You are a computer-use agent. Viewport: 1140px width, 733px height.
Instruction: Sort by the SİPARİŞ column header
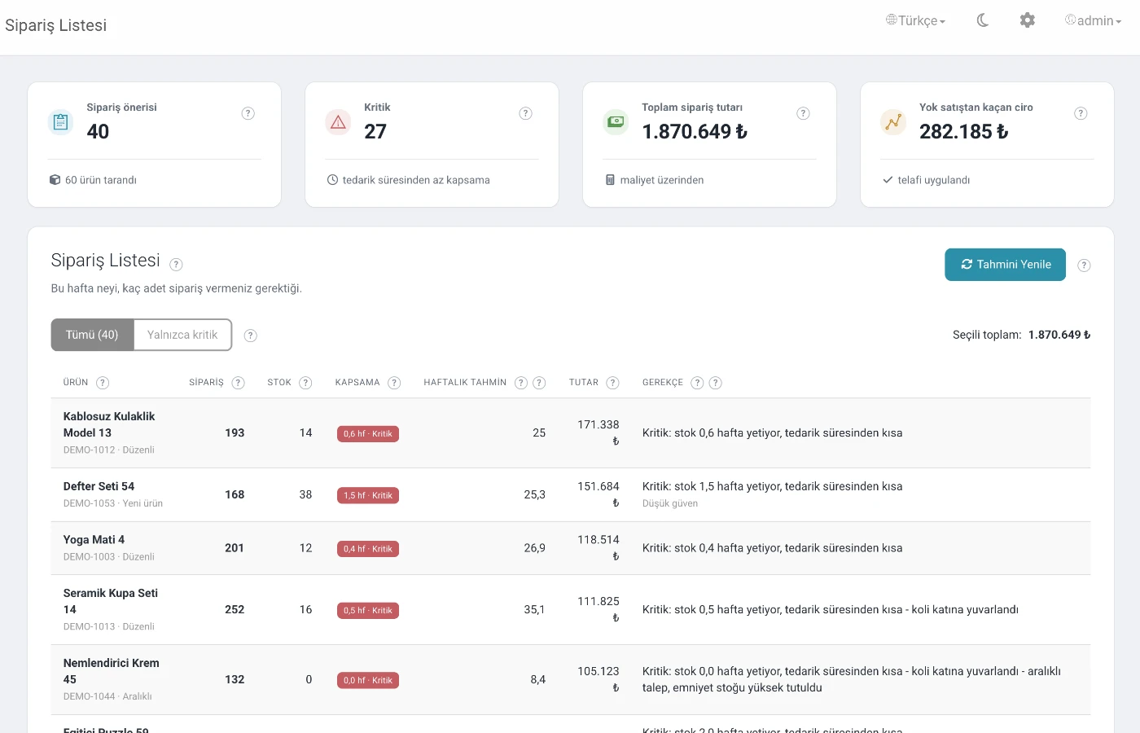[206, 383]
